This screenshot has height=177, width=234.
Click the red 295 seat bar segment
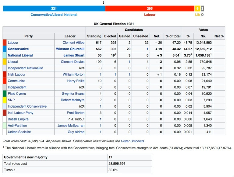(x=150, y=9)
